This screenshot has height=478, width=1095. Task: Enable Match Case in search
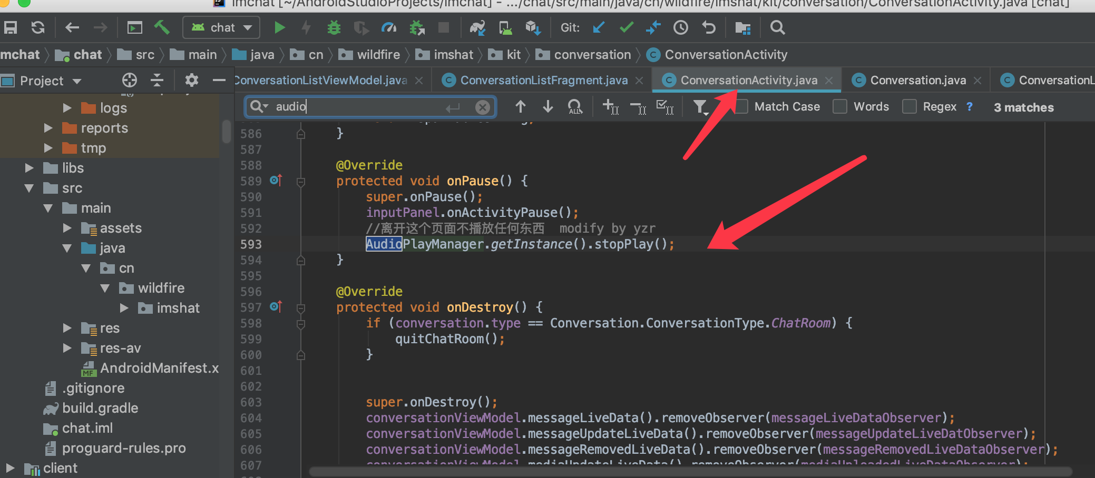tap(742, 106)
